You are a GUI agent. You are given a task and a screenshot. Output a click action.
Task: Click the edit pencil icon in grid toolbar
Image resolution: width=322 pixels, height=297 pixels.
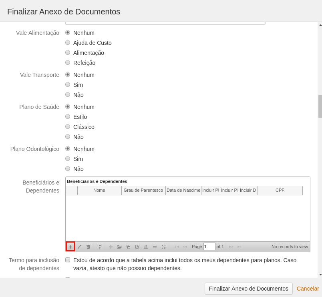(x=79, y=247)
